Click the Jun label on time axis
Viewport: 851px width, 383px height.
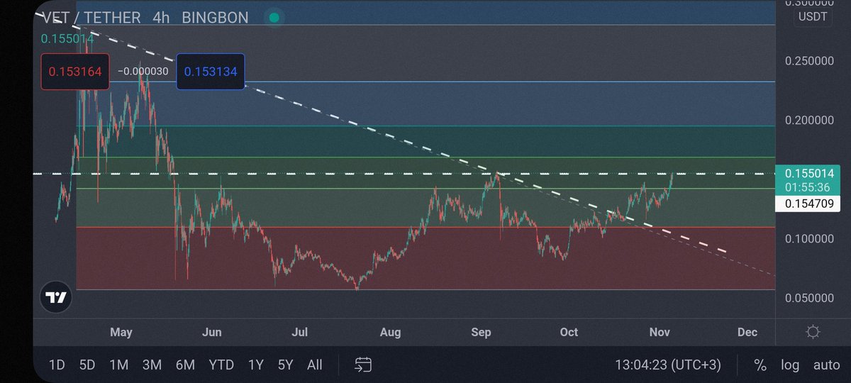point(211,332)
